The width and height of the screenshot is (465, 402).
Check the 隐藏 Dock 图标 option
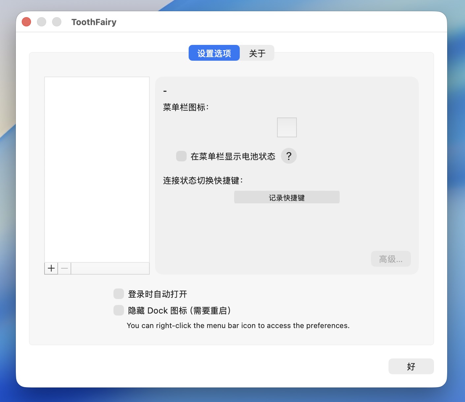(x=119, y=310)
